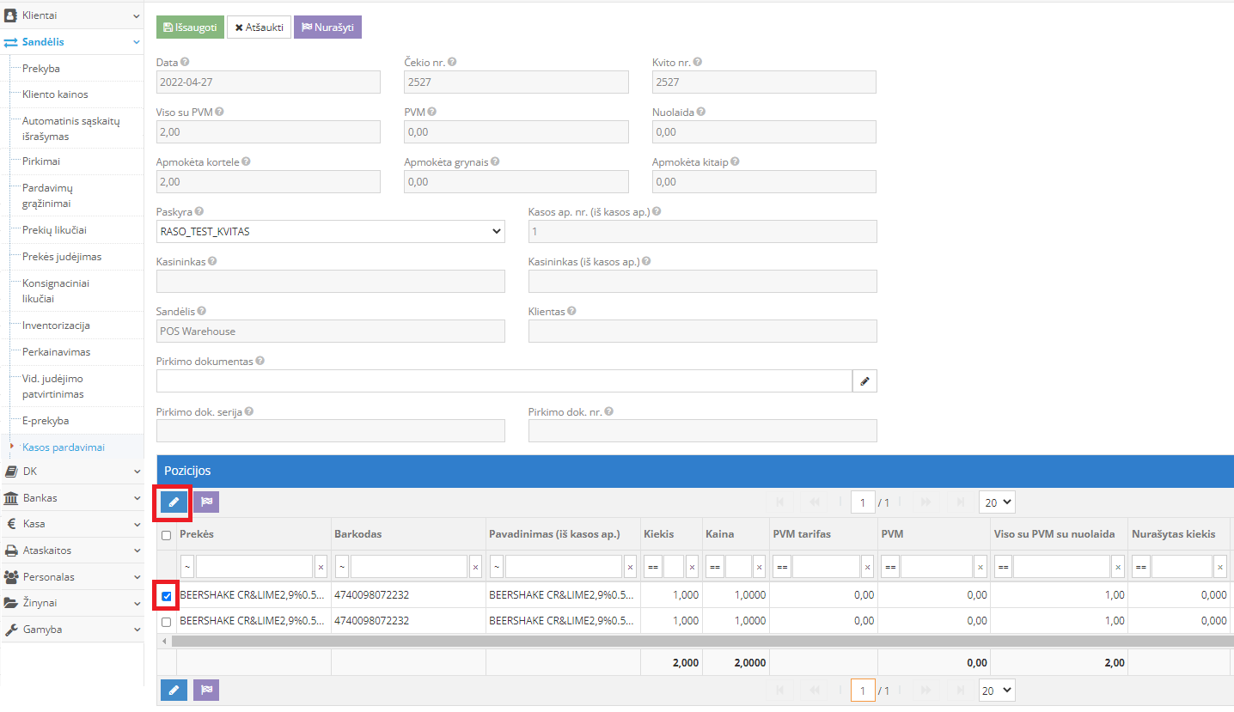1234x712 pixels.
Task: Click the purple flag write-off icon above table
Action: click(206, 502)
